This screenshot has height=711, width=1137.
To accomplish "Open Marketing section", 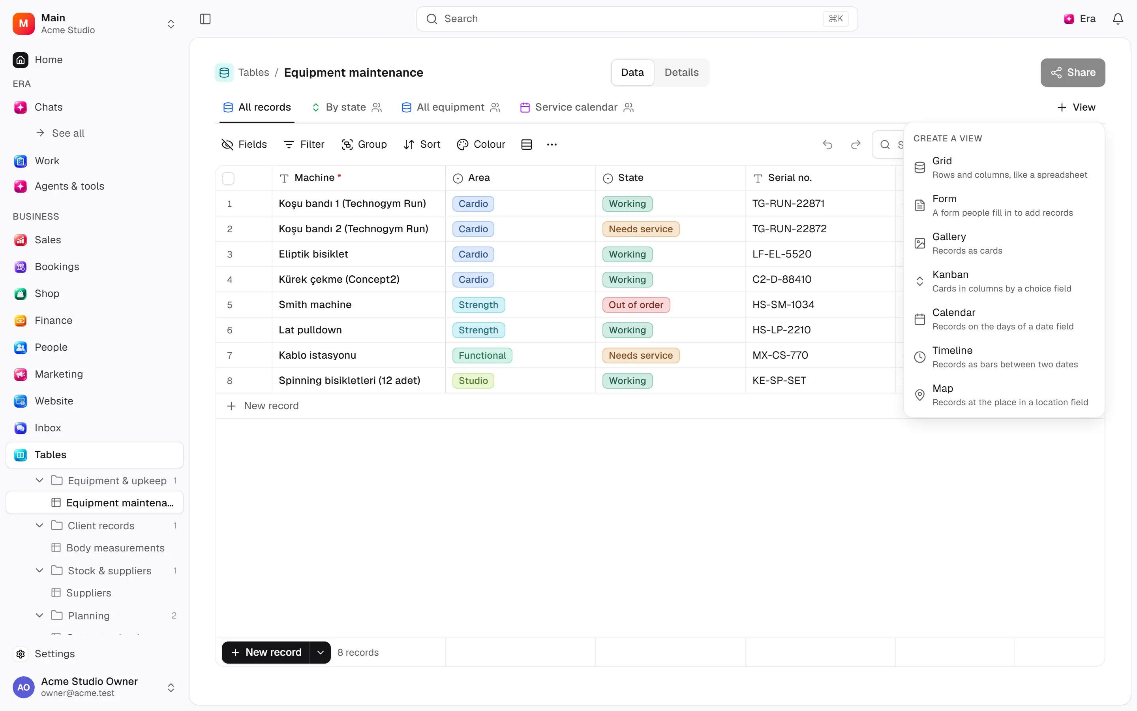I will [x=94, y=374].
